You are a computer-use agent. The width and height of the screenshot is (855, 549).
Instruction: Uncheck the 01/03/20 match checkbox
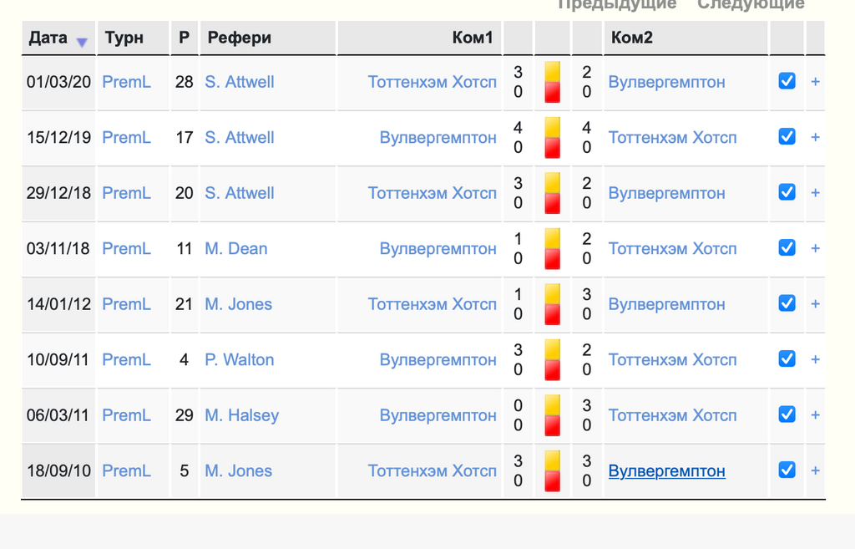tap(787, 81)
